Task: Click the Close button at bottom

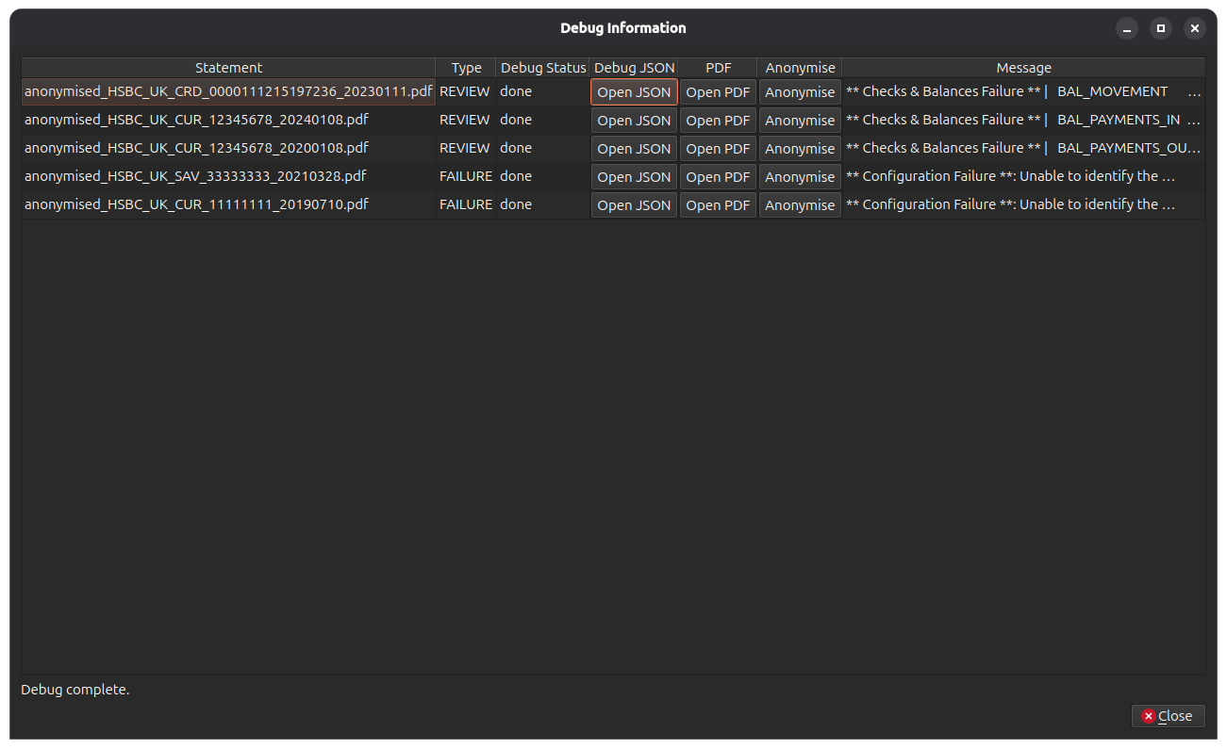Action: tap(1168, 716)
